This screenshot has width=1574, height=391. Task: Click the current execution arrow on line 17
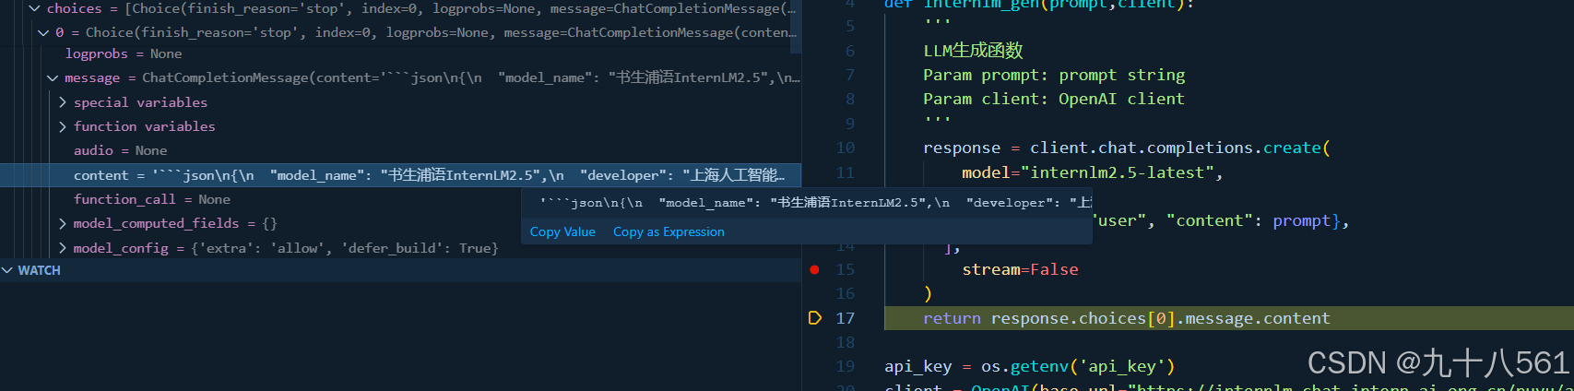[x=814, y=318]
